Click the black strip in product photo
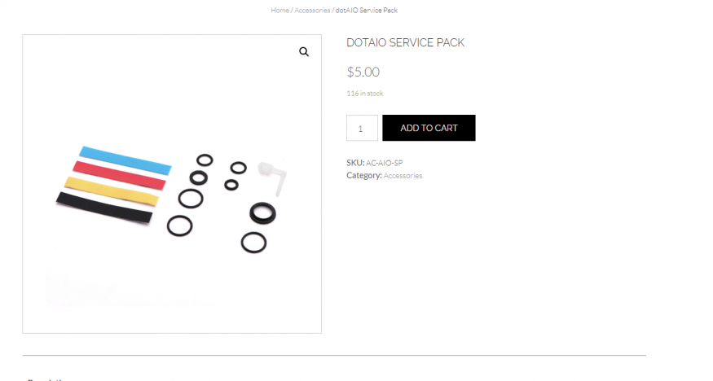 103,209
